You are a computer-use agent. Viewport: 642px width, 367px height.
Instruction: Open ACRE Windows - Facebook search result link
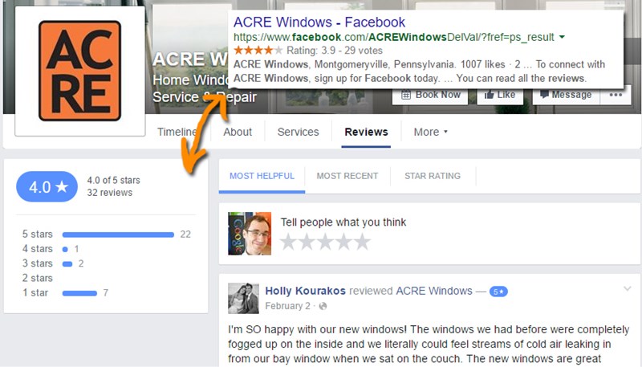click(319, 22)
